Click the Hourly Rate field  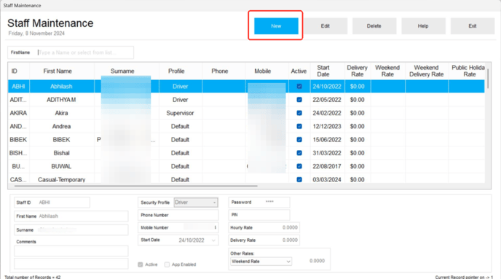pyautogui.click(x=264, y=227)
